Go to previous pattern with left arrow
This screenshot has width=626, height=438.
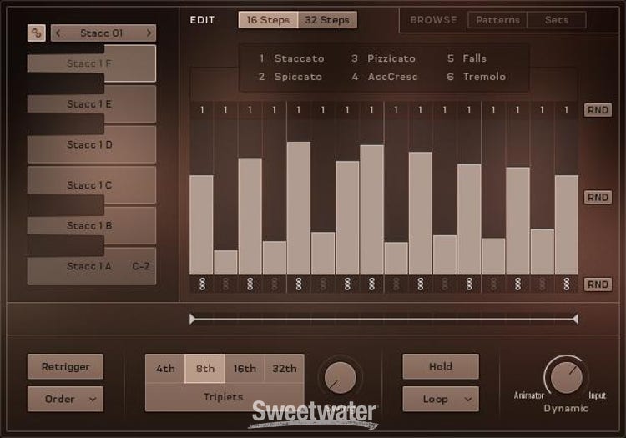point(58,33)
